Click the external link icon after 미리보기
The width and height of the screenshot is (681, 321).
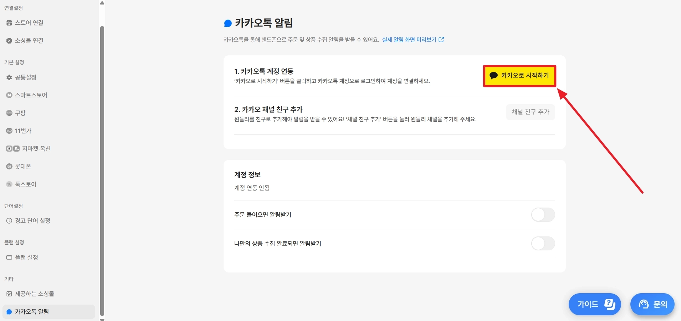[x=441, y=40]
